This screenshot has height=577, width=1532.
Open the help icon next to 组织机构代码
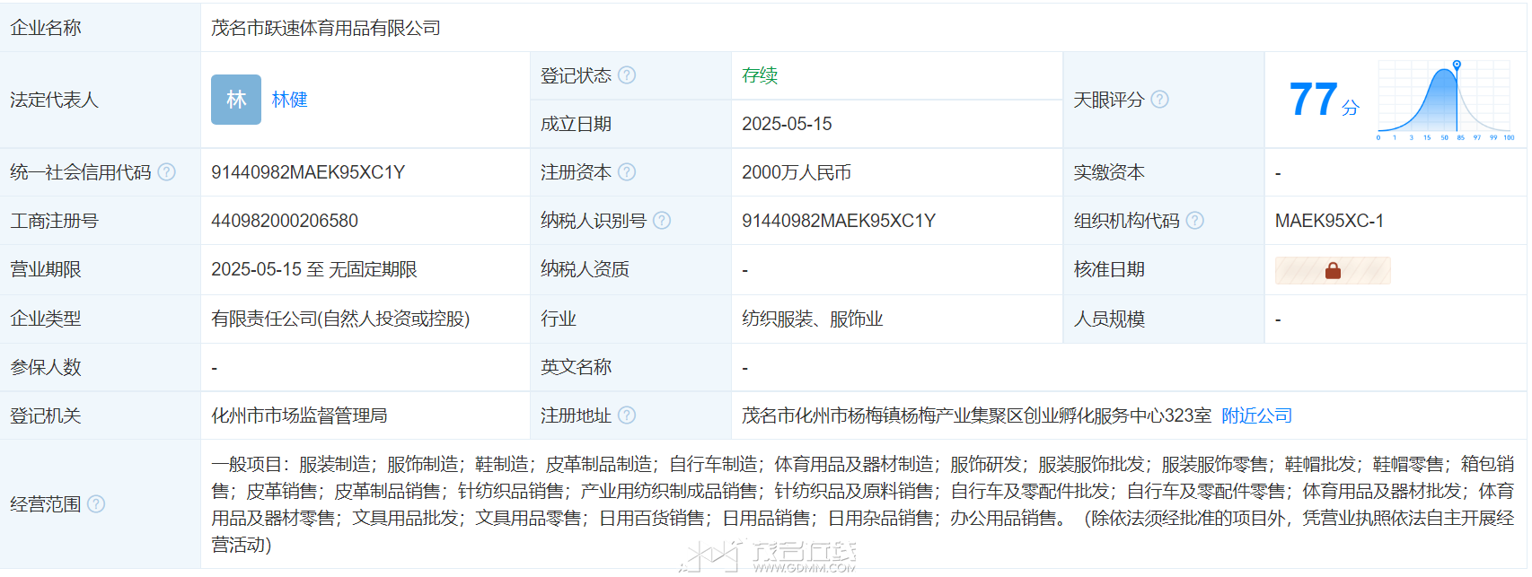(1194, 221)
